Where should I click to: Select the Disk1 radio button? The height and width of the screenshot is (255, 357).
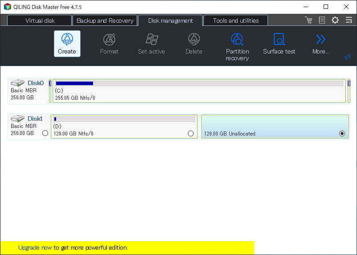(45, 133)
